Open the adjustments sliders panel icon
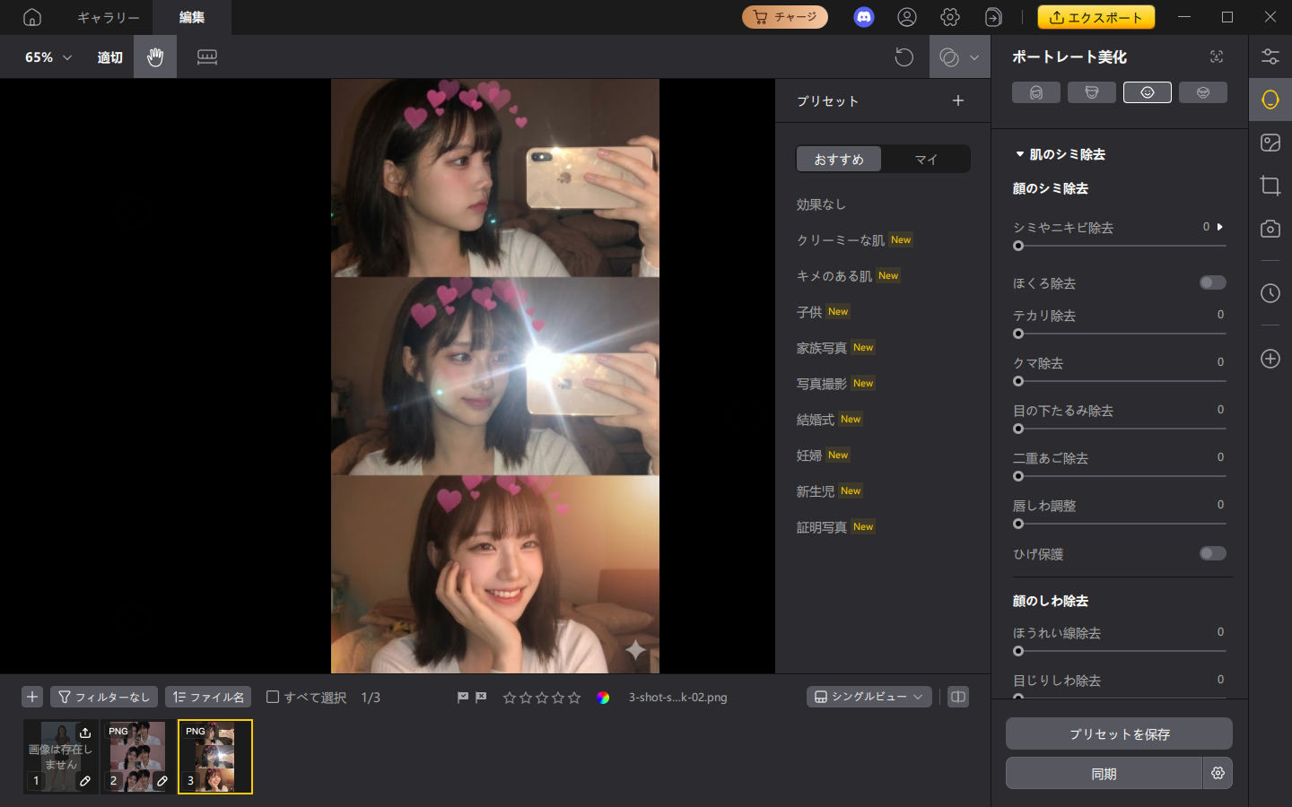 [1270, 56]
